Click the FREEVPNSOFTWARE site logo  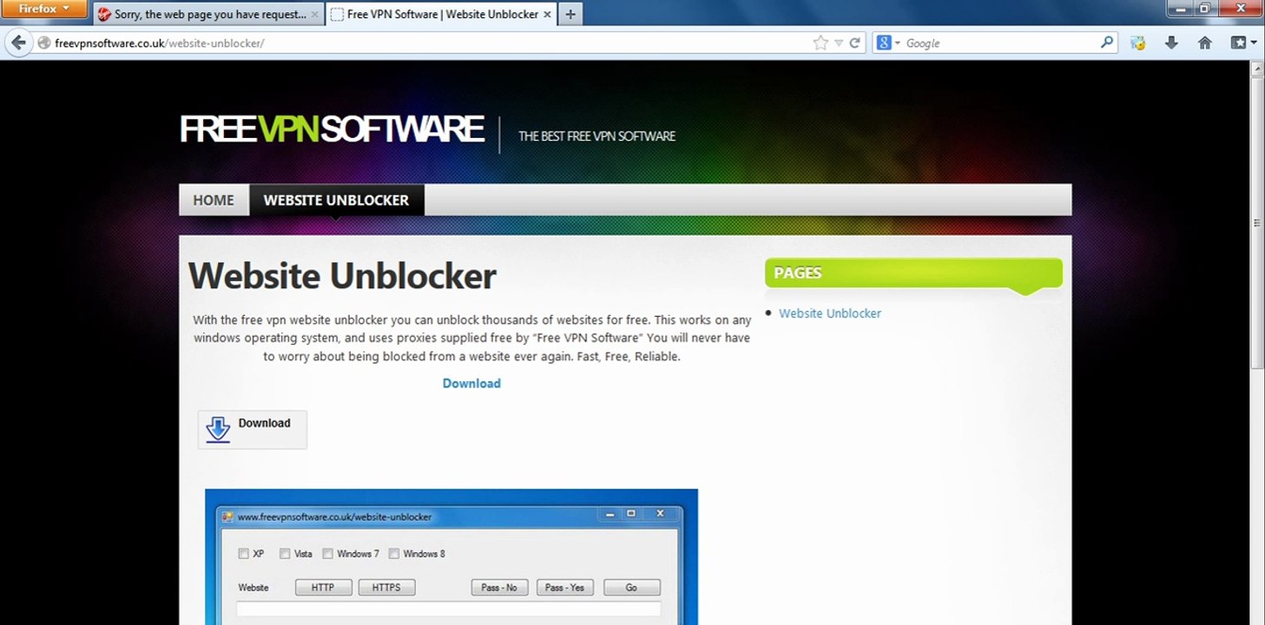332,129
